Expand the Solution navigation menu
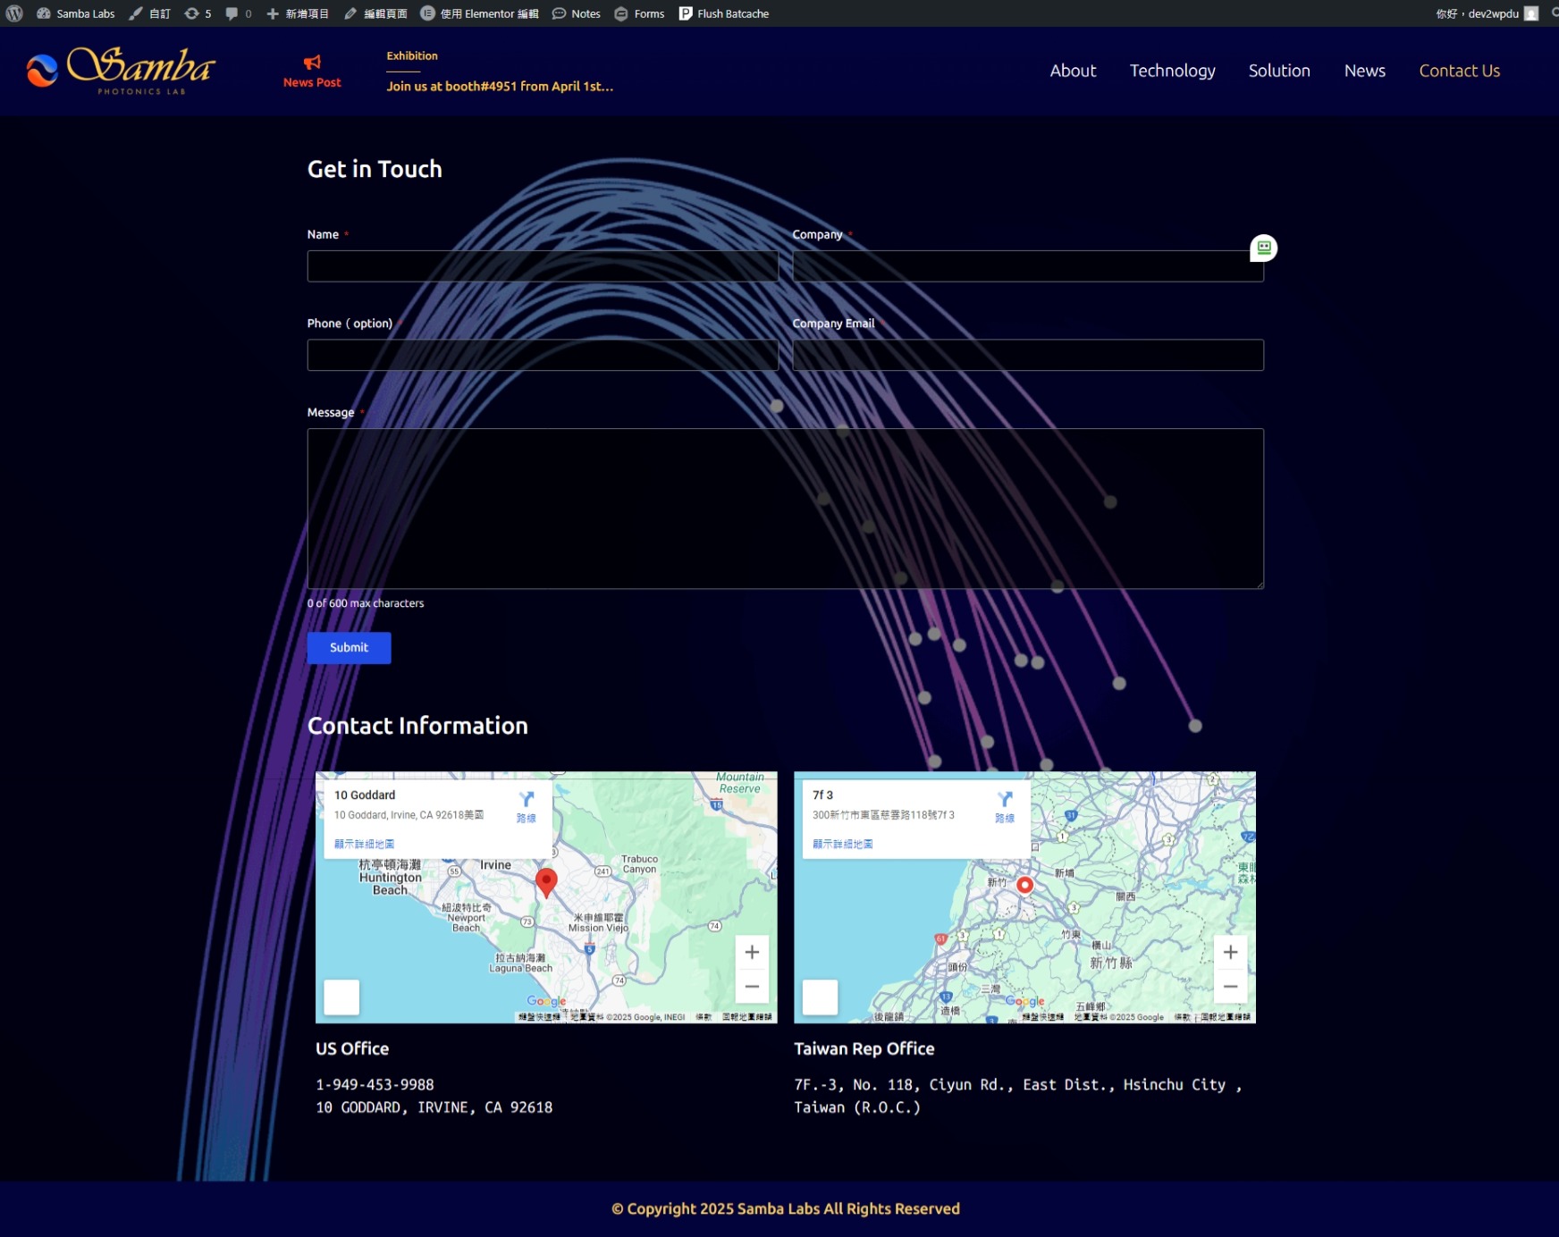 1278,71
